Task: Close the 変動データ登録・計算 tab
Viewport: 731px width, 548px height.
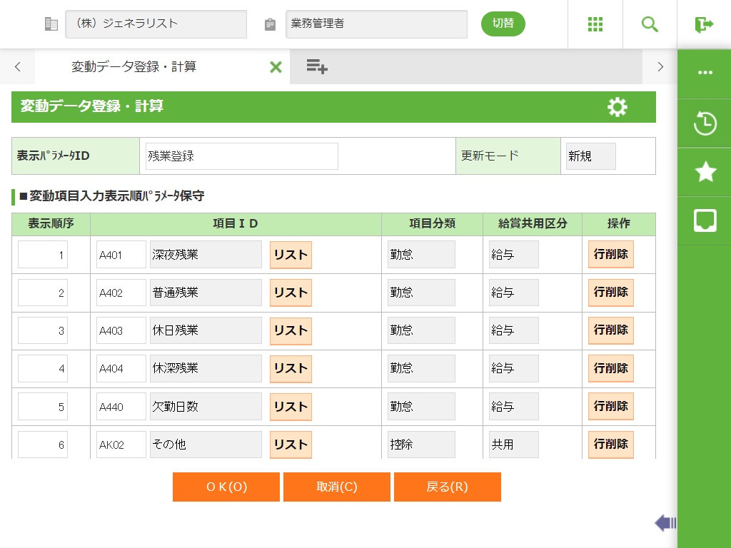Action: [x=276, y=67]
